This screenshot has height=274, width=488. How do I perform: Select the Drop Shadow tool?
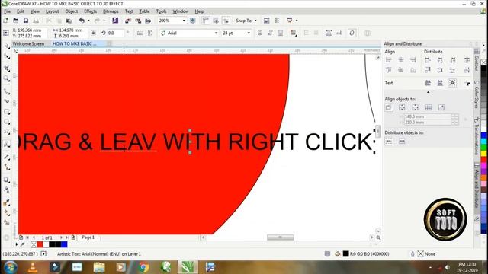[x=7, y=180]
